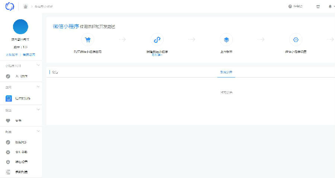Screen dimensions: 335x178
Task: Collapse the 应用 sidebar section chevron
Action: pyautogui.click(x=38, y=87)
